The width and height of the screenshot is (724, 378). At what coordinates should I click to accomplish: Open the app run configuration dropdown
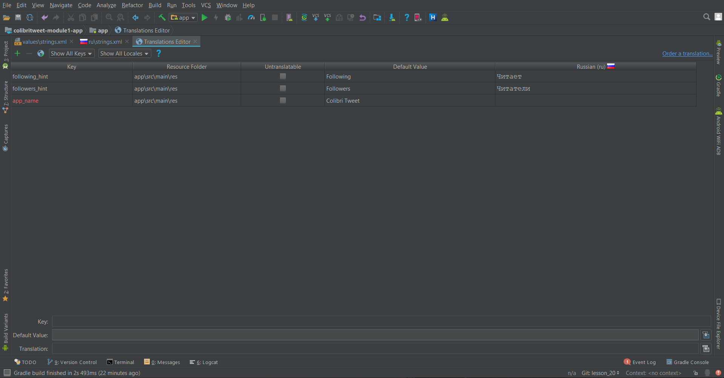[x=183, y=17]
